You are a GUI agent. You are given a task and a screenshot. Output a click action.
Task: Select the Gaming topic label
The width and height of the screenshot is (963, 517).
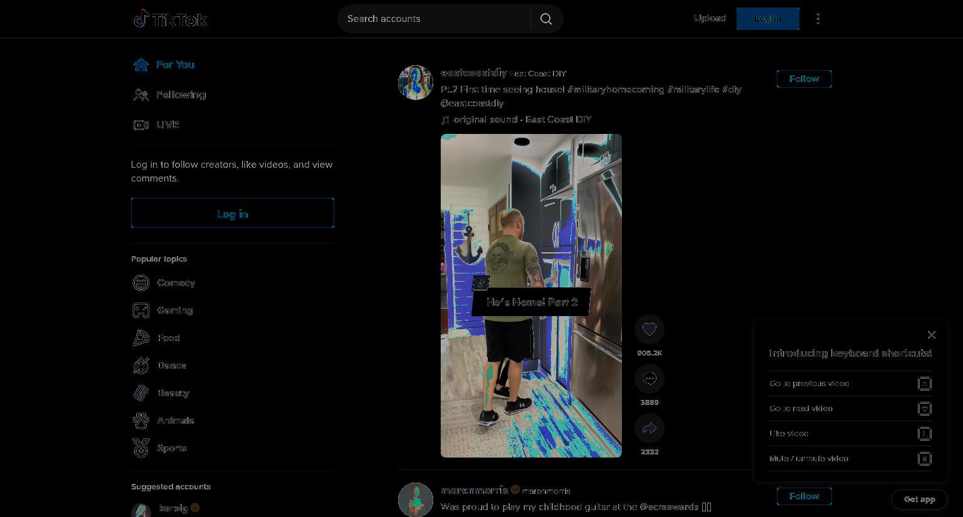175,310
